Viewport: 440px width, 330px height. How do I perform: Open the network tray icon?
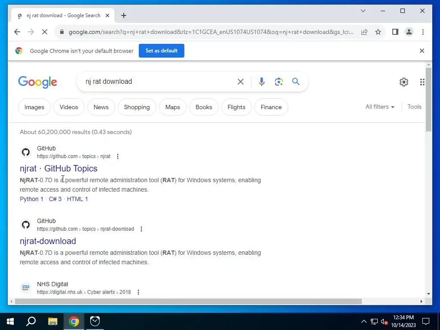374,321
